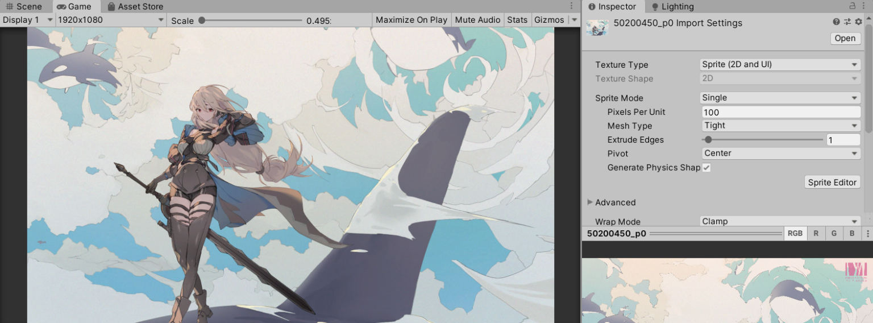Click the Game view Scale slider

[x=251, y=20]
